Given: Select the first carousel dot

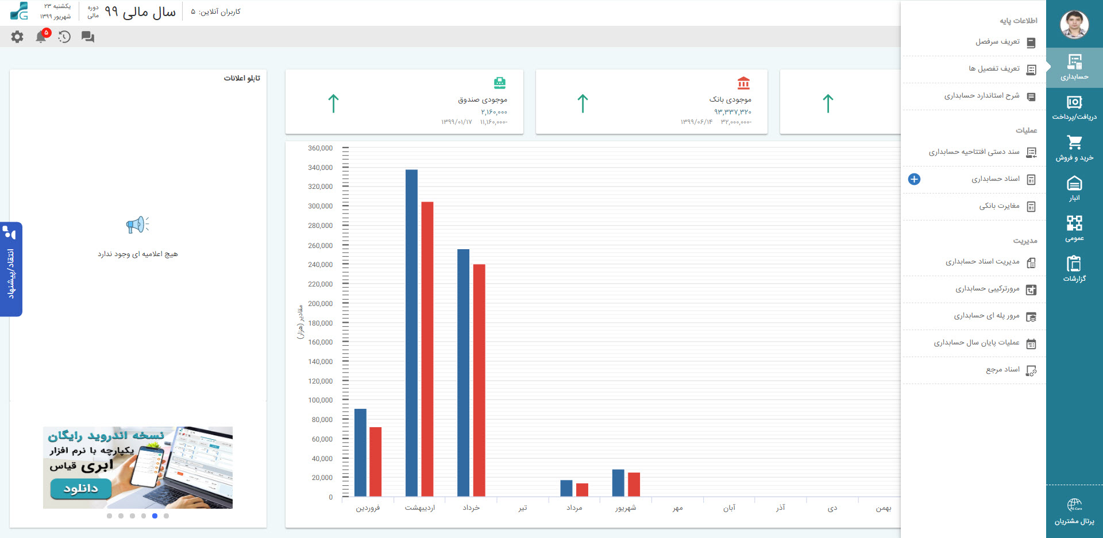Looking at the screenshot, I should pyautogui.click(x=109, y=516).
